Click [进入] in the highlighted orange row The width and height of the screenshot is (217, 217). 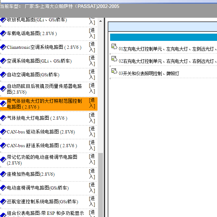coord(92,103)
